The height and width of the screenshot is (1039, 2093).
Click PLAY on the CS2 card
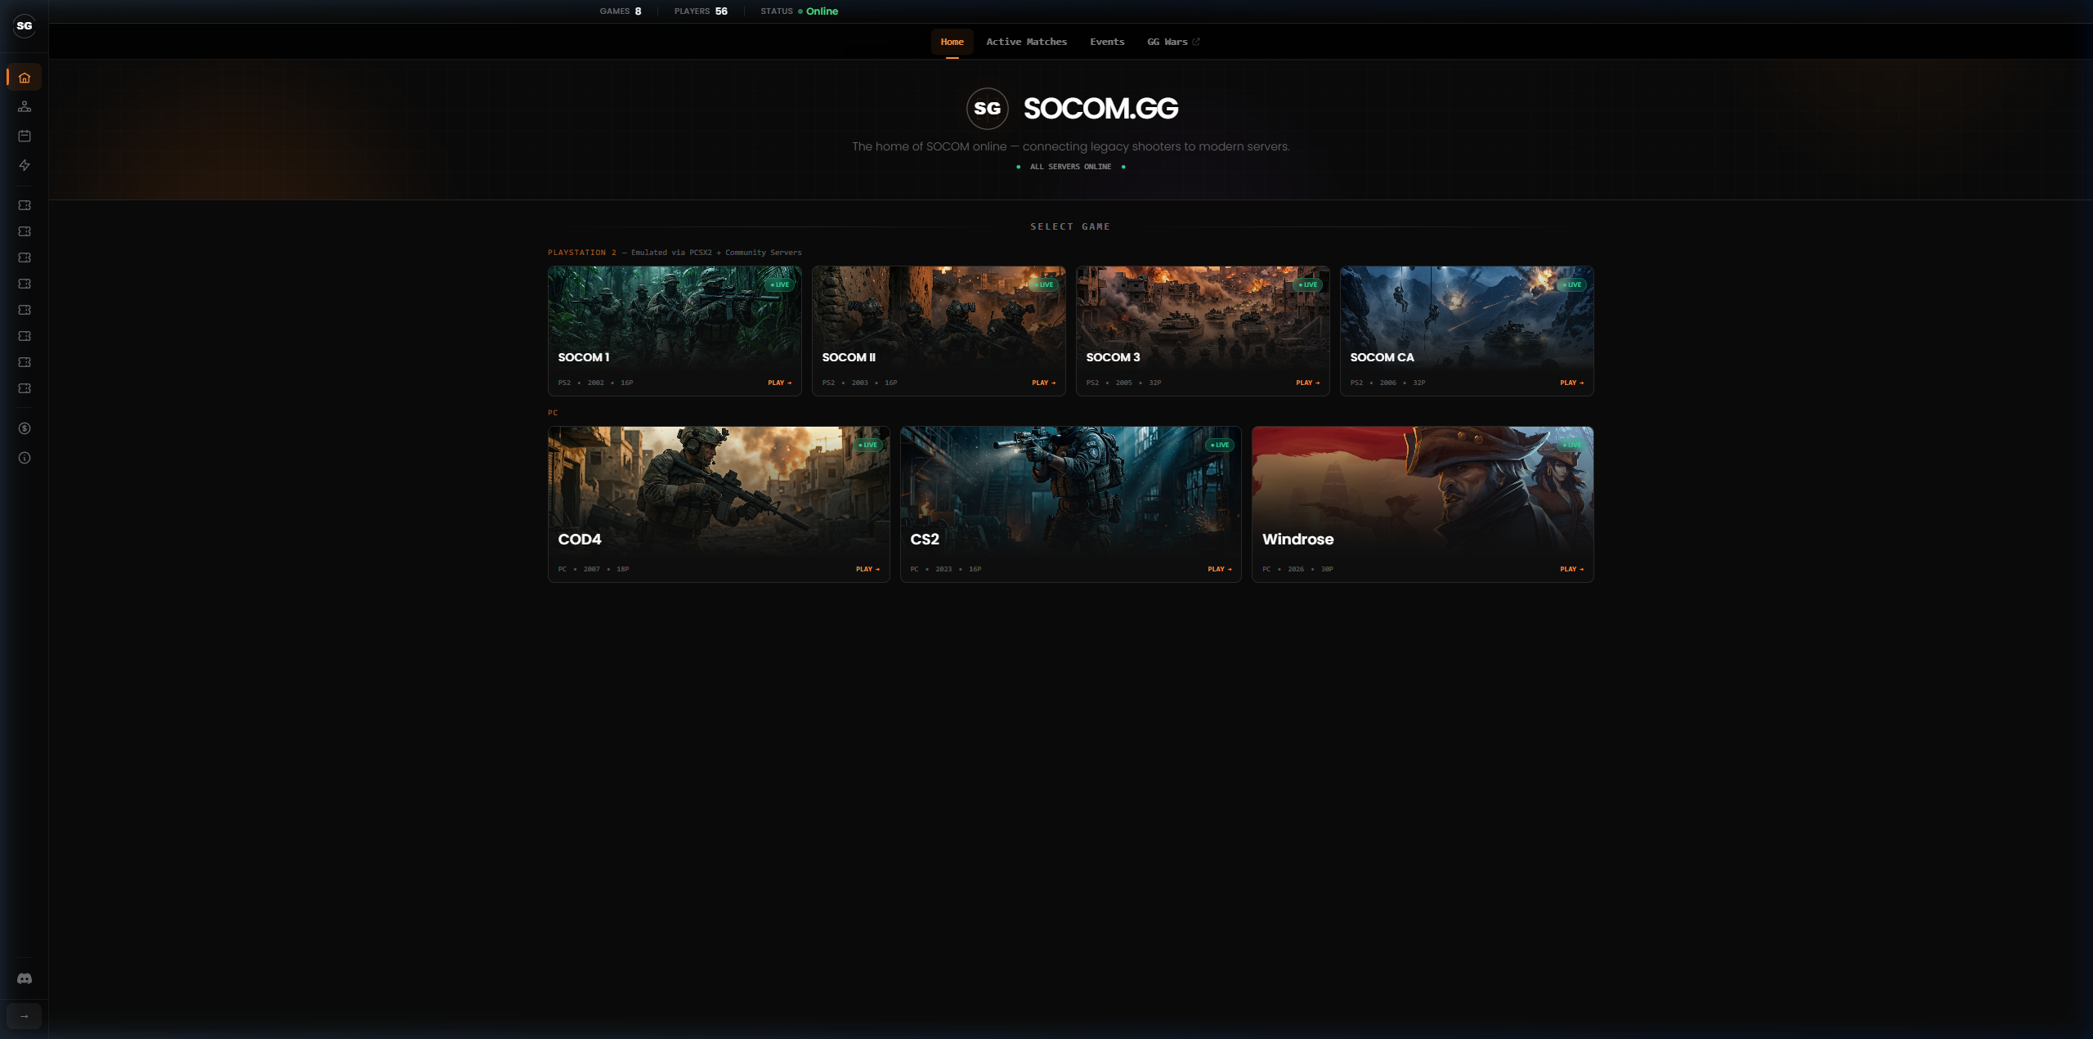pyautogui.click(x=1219, y=569)
